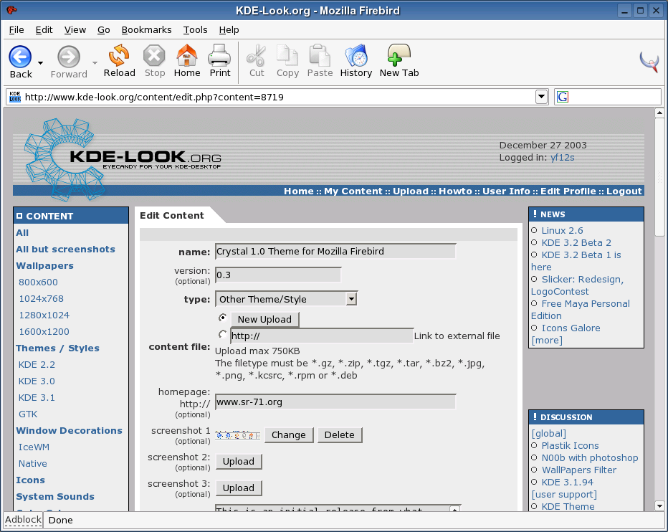Click the homepage field www.sr-71.org
Image resolution: width=668 pixels, height=532 pixels.
(335, 402)
